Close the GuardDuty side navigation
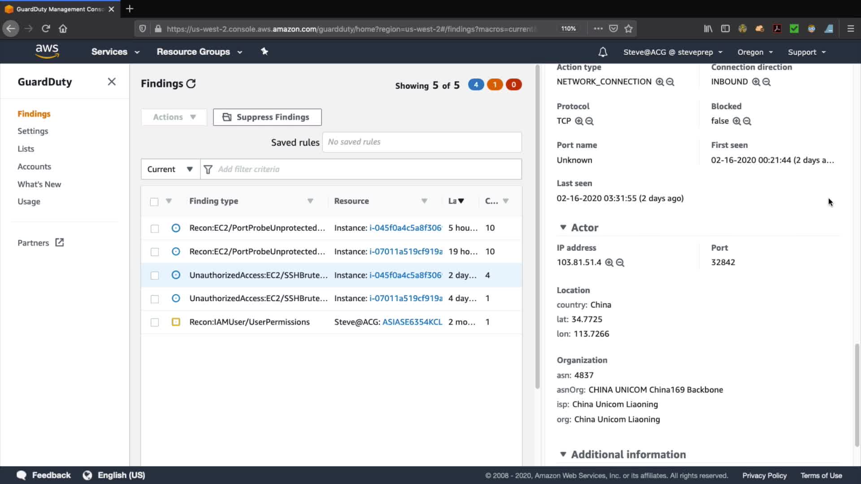The width and height of the screenshot is (861, 484). pos(112,82)
